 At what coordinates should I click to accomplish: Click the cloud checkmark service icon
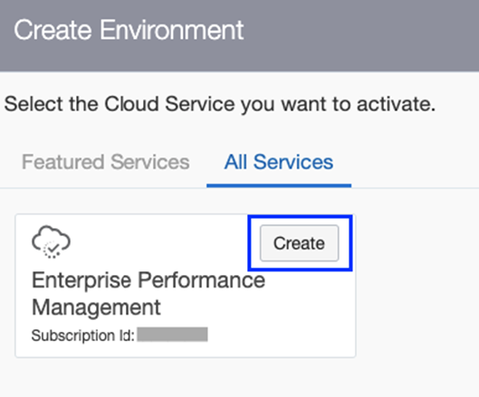coord(51,242)
